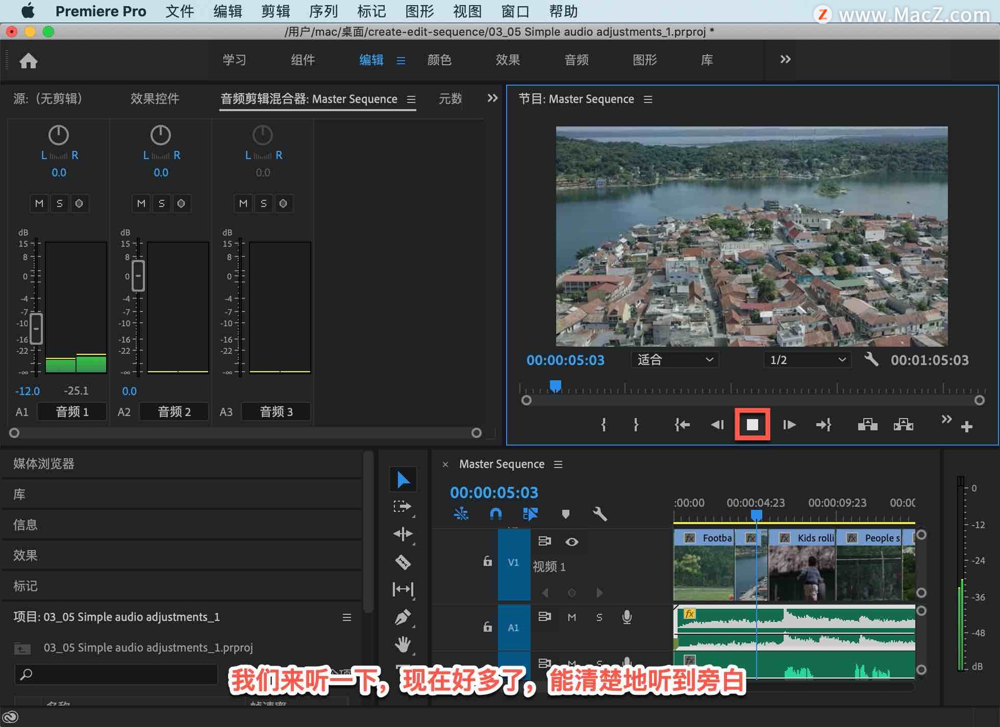Switch to the 效果 workspace tab
This screenshot has width=1000, height=727.
click(508, 60)
